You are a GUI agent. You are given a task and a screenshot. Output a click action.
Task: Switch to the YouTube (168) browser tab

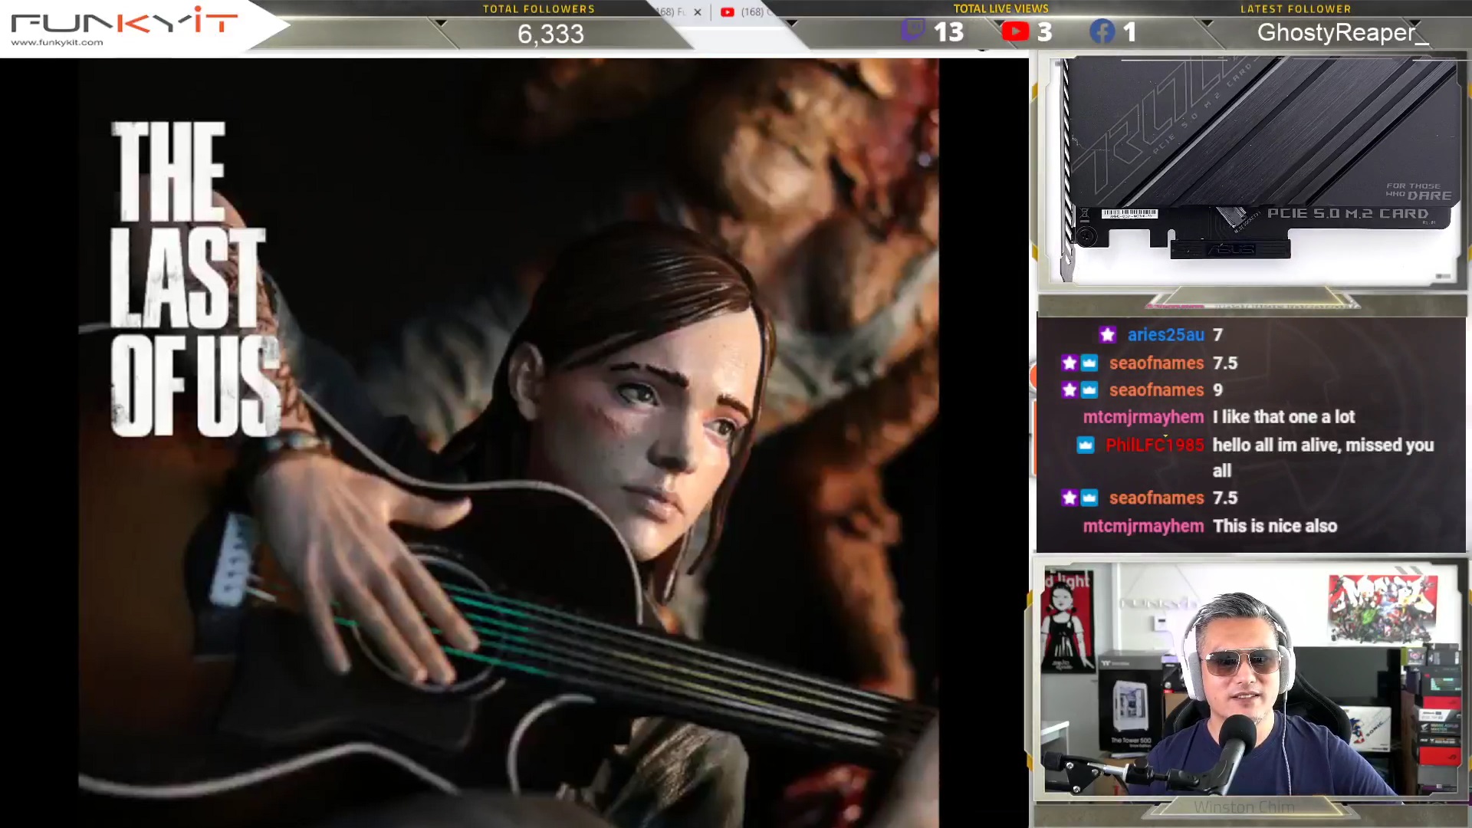(747, 12)
